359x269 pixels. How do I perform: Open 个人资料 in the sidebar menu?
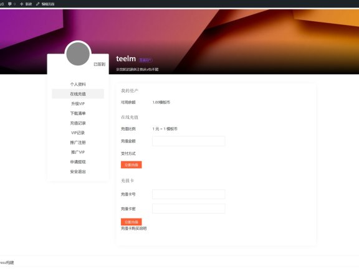(x=78, y=84)
